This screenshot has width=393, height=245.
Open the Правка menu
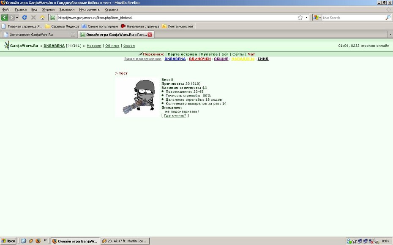pos(21,10)
